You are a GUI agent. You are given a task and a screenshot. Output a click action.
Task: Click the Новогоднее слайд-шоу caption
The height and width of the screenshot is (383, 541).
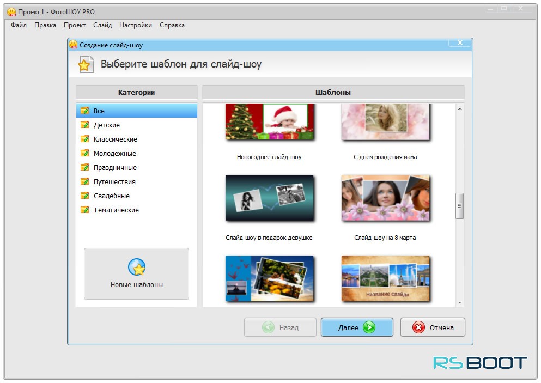[269, 157]
